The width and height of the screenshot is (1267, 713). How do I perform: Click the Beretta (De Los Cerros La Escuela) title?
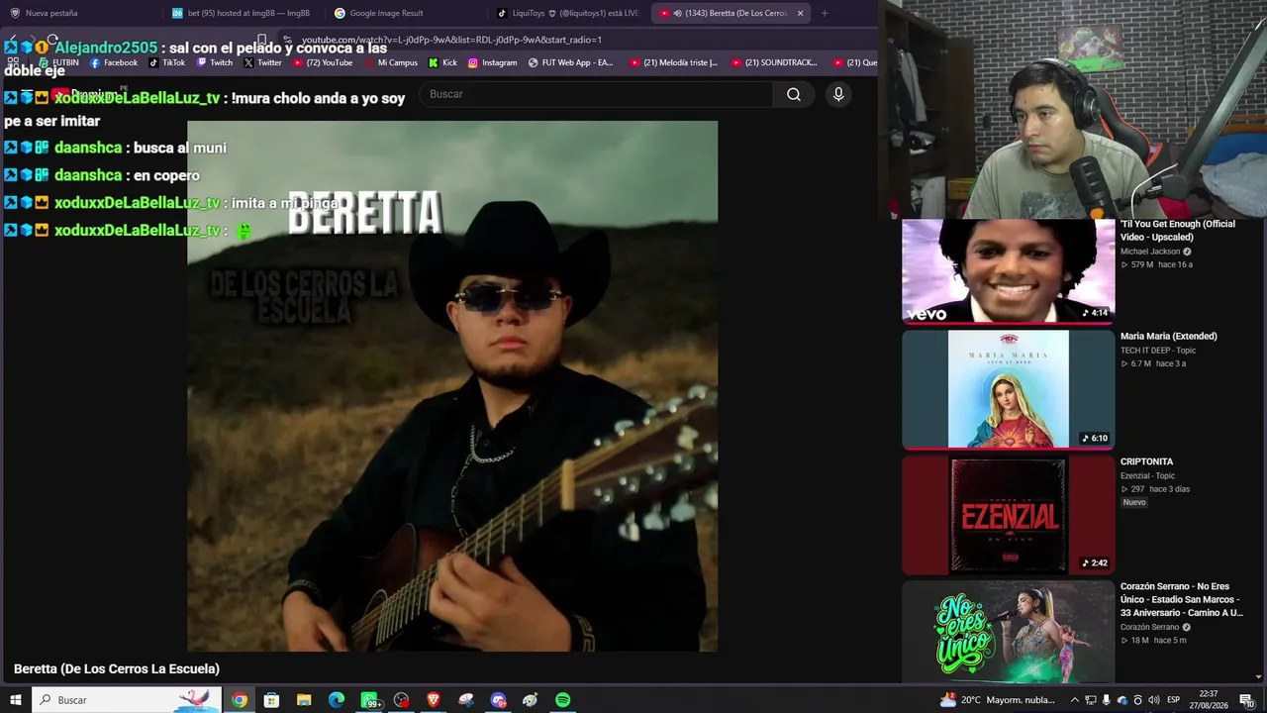pyautogui.click(x=117, y=669)
